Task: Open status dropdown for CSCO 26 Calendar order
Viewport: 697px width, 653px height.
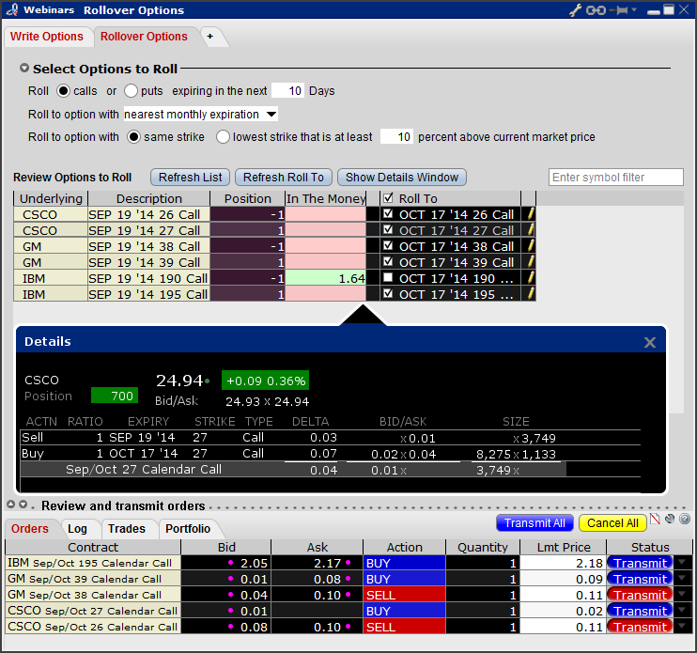Action: pyautogui.click(x=682, y=627)
